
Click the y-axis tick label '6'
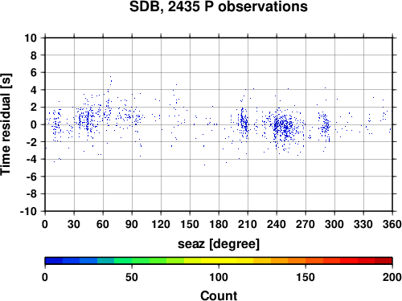pyautogui.click(x=34, y=72)
